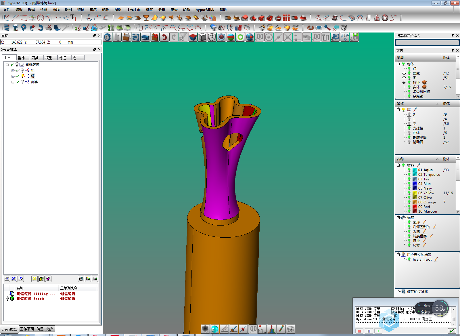Toggle visibility bulb of layer 字
Image resolution: width=460 pixels, height=336 pixels.
[409, 124]
